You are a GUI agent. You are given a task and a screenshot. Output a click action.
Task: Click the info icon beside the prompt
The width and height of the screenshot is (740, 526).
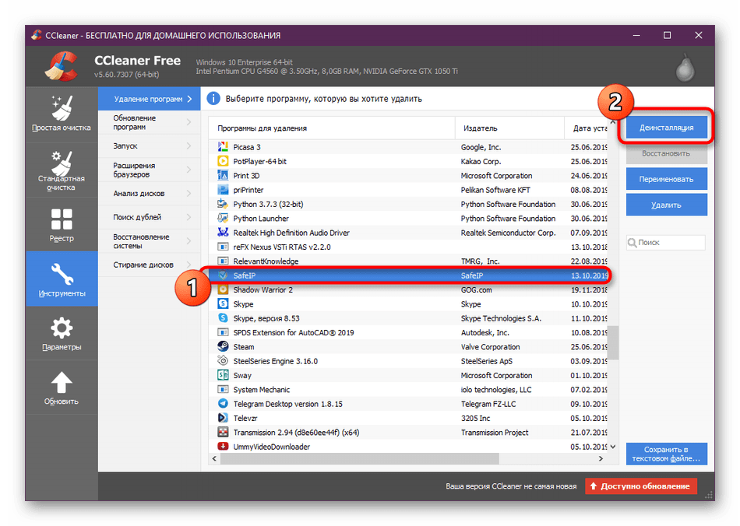(x=213, y=99)
